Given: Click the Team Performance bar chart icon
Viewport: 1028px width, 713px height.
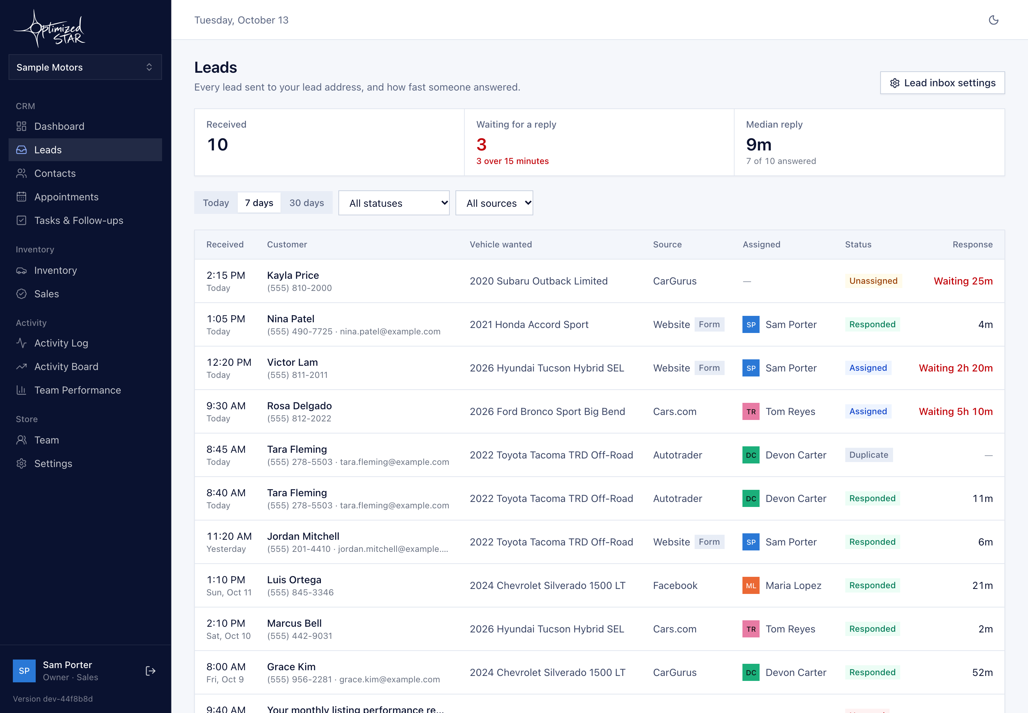Looking at the screenshot, I should pos(21,390).
